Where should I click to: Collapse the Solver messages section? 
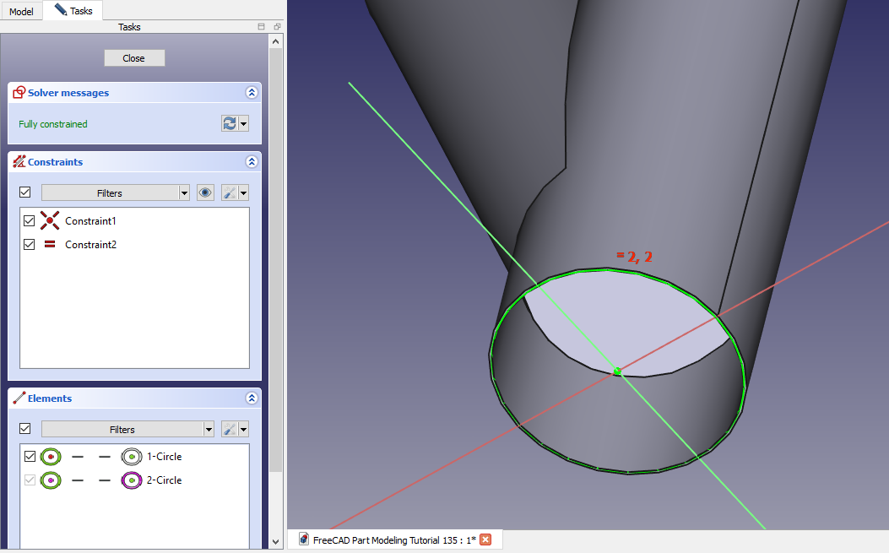pos(251,93)
